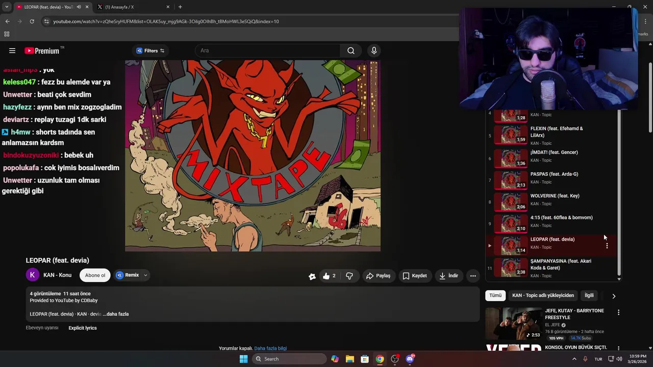Download the video with İndir
The width and height of the screenshot is (653, 367).
pyautogui.click(x=448, y=276)
